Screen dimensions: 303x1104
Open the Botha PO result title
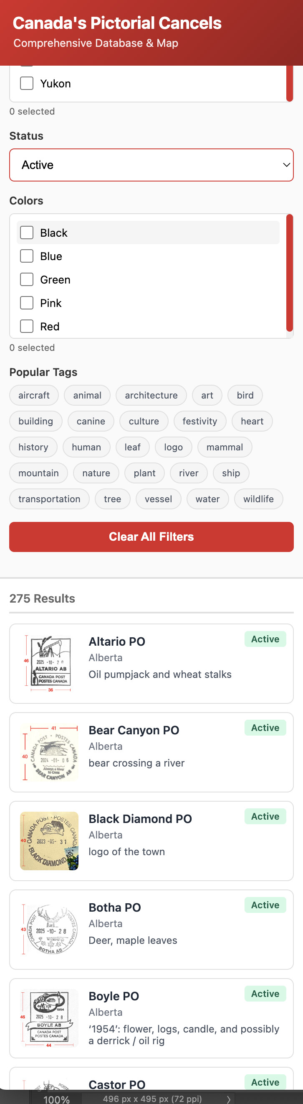pos(115,907)
